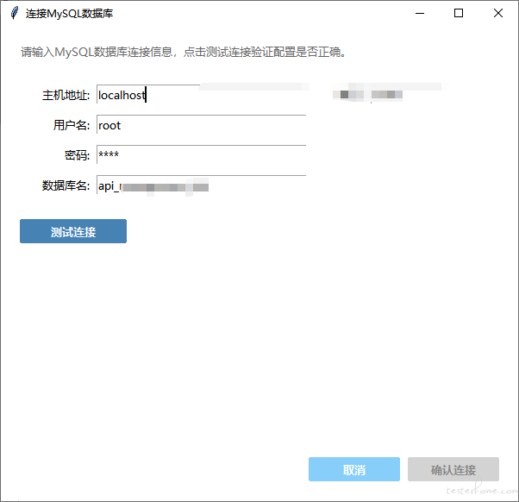The image size is (519, 502).
Task: Click the window title 连接MySQL数据库
Action: pos(69,13)
